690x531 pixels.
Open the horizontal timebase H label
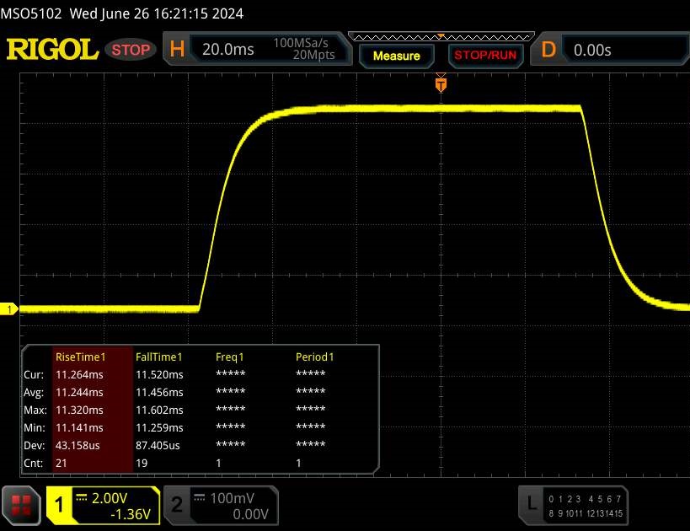click(x=177, y=49)
